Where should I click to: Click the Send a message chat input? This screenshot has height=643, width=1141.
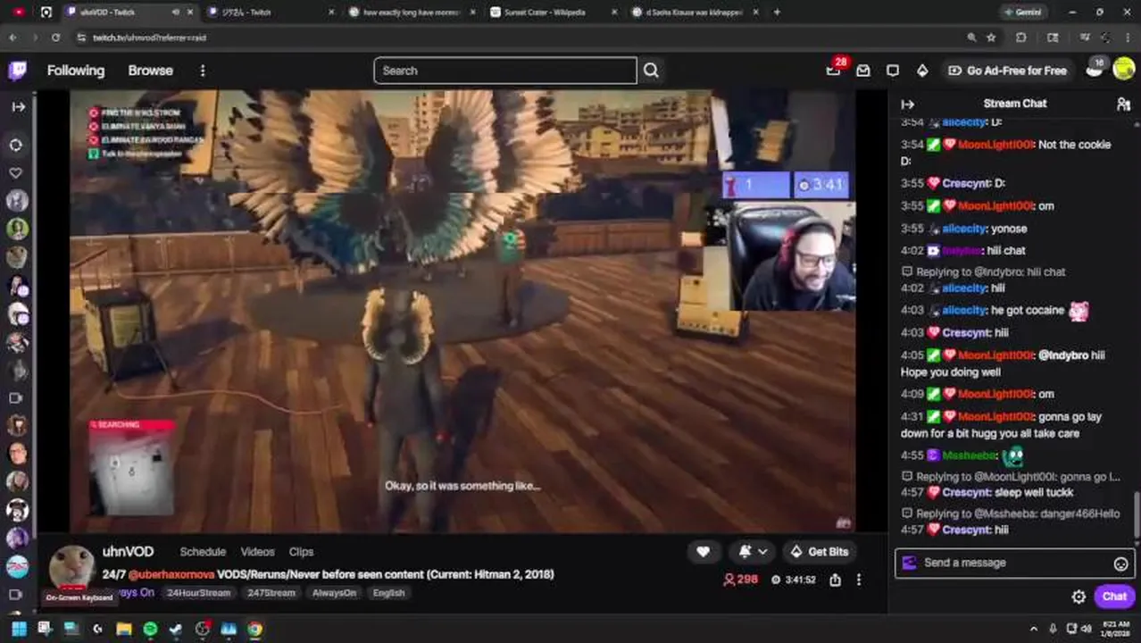tap(1015, 563)
